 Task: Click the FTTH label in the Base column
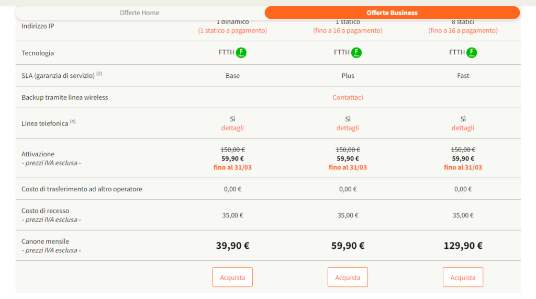(226, 52)
